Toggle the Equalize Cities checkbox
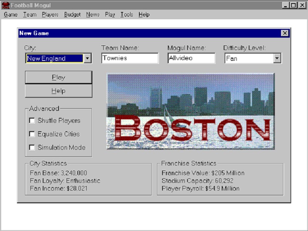This screenshot has width=308, height=231. point(32,134)
